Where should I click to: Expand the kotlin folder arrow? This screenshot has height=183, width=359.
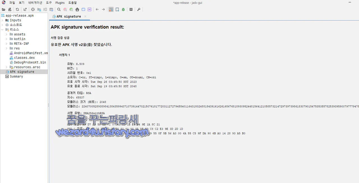(x=6, y=39)
